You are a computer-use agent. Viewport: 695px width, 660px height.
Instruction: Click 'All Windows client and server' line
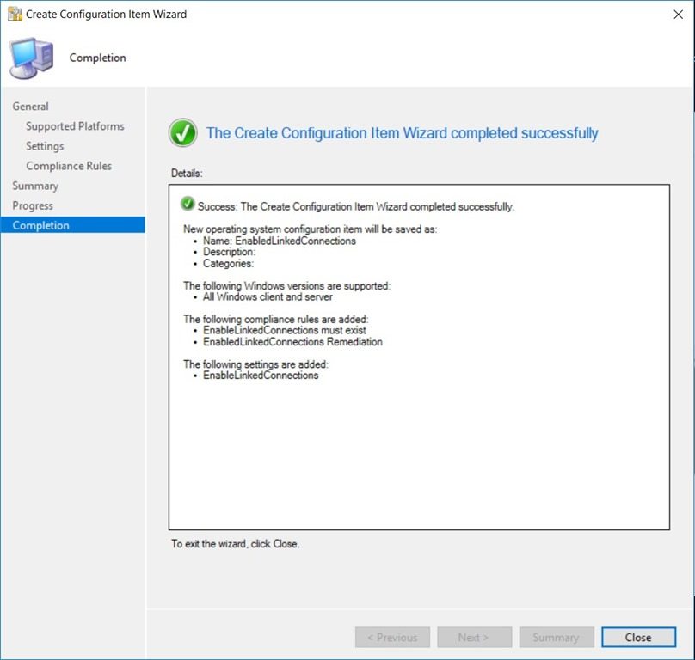pyautogui.click(x=268, y=297)
